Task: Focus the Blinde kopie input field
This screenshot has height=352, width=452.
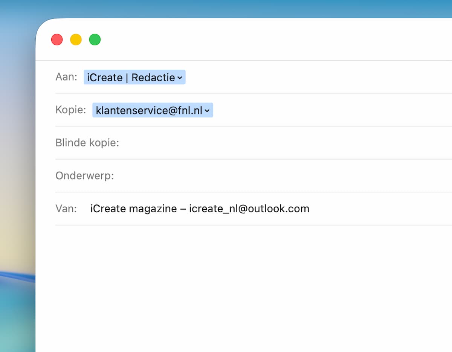Action: [x=264, y=143]
